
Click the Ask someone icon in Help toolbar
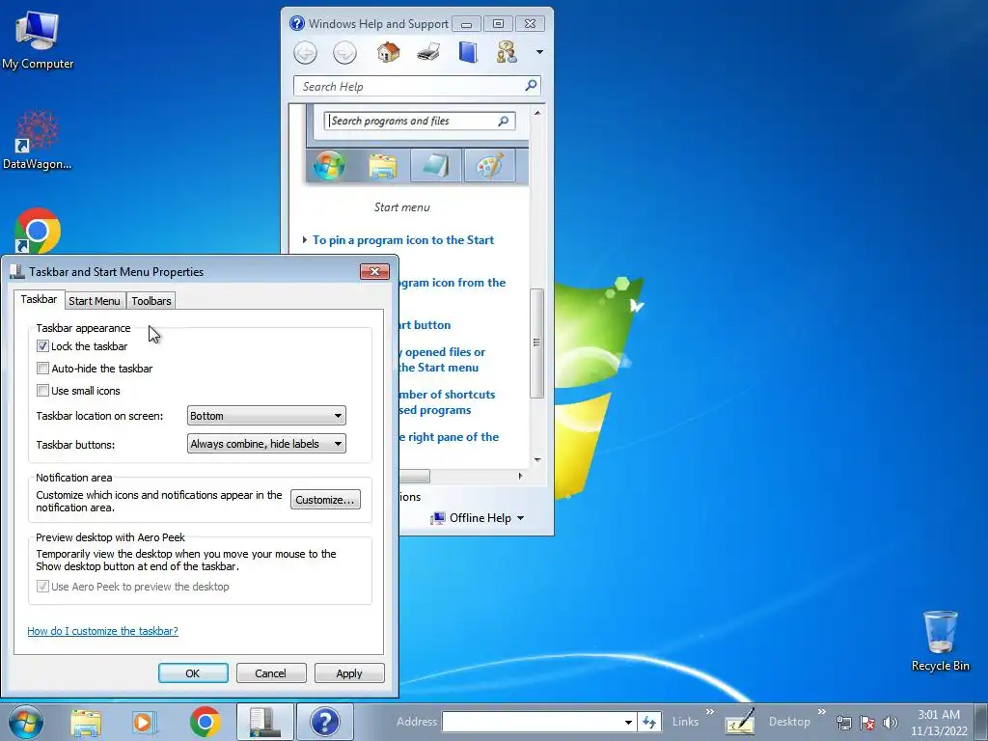click(507, 52)
